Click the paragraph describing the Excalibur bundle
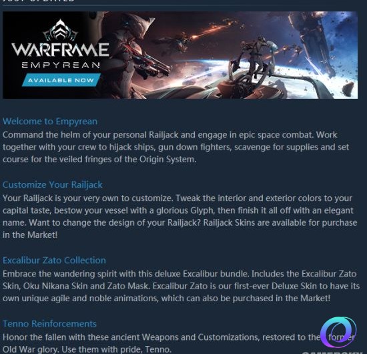The width and height of the screenshot is (367, 354). tap(181, 286)
